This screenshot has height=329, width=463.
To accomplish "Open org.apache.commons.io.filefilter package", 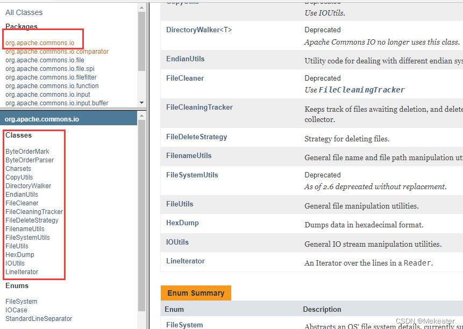I will coord(51,77).
